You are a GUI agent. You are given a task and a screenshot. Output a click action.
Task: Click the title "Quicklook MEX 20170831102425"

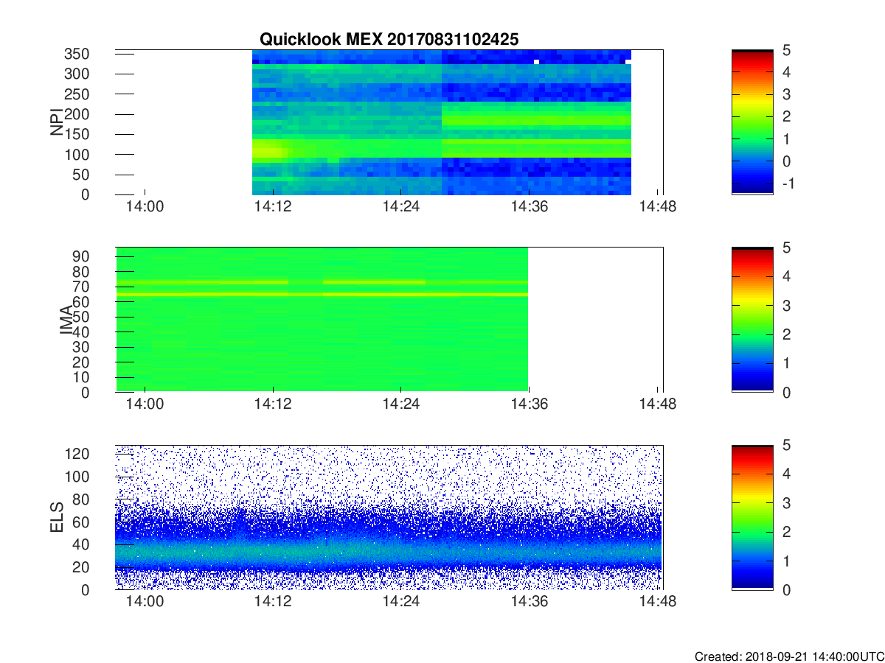coord(389,40)
